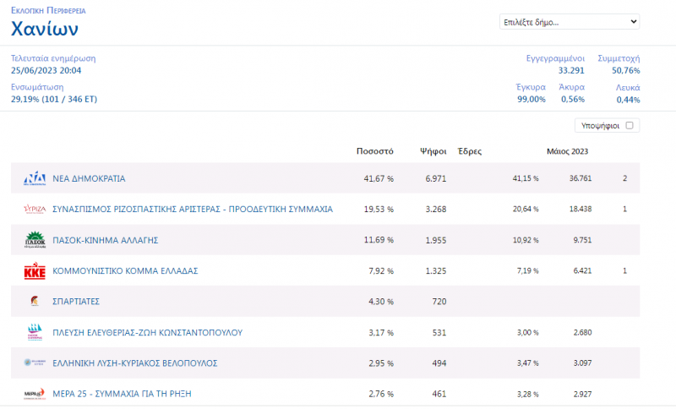The image size is (676, 409).
Task: Click the Μάιος 2023 column header
Action: pos(567,151)
